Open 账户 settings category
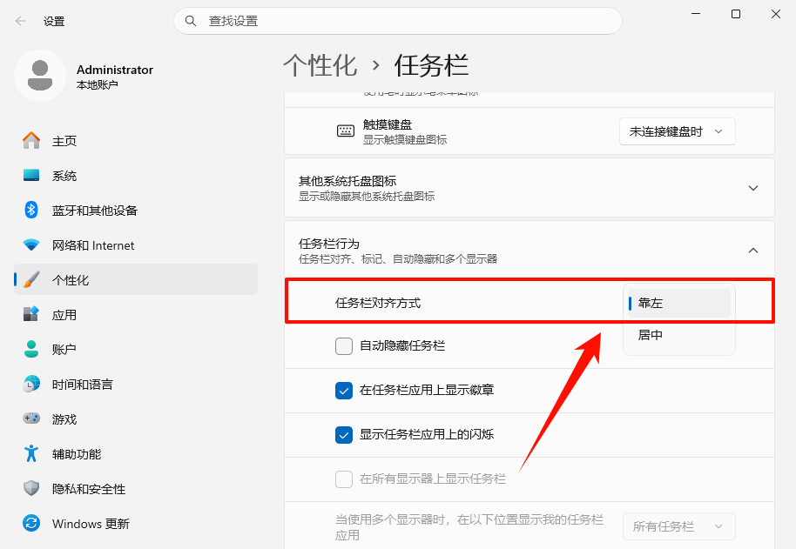 point(136,349)
